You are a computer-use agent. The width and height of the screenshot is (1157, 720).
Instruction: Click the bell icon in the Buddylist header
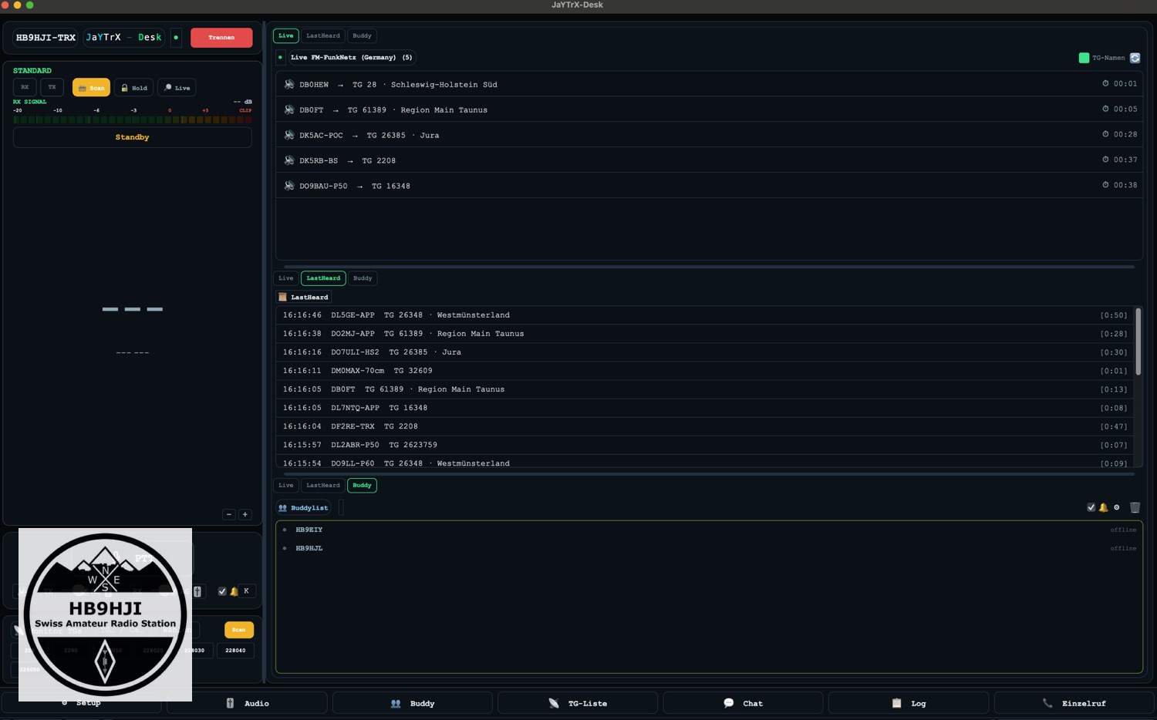pos(1103,507)
